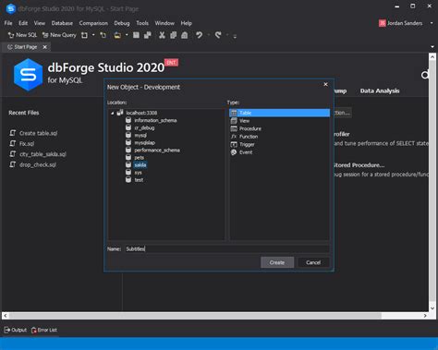Viewport: 438px width, 350px height.
Task: Open the Output panel
Action: [x=16, y=330]
